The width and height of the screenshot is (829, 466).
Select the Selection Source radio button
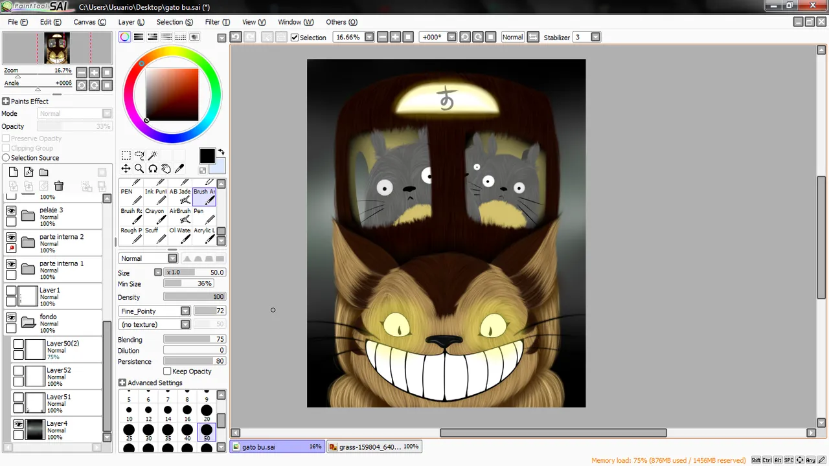point(6,158)
